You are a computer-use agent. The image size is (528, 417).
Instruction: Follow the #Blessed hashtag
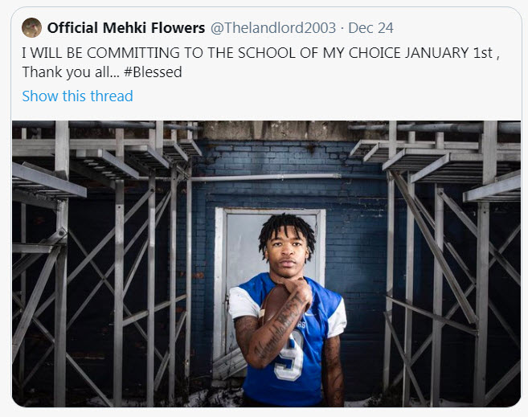click(153, 72)
